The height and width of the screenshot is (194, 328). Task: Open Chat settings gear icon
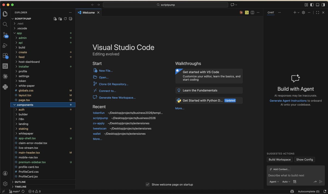click(x=303, y=13)
